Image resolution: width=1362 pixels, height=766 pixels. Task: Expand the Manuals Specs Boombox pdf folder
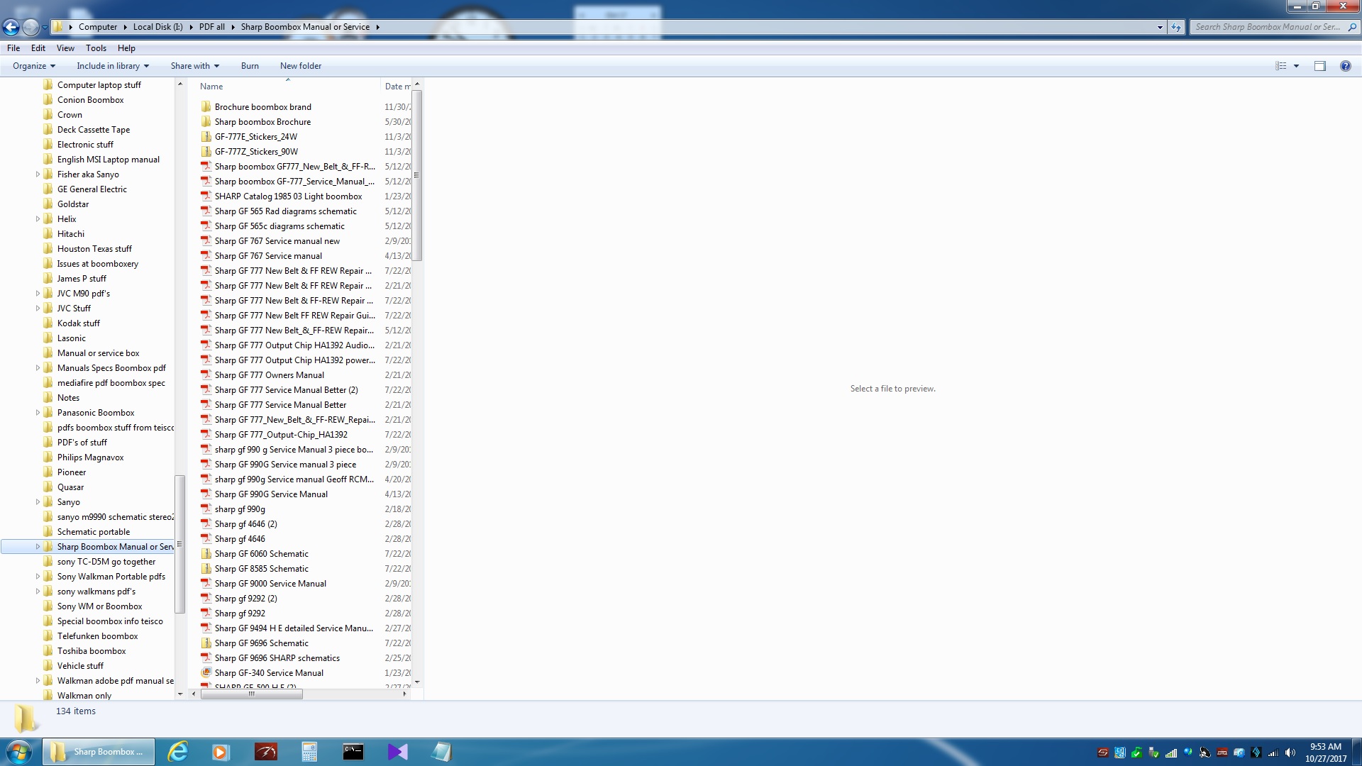[x=38, y=368]
